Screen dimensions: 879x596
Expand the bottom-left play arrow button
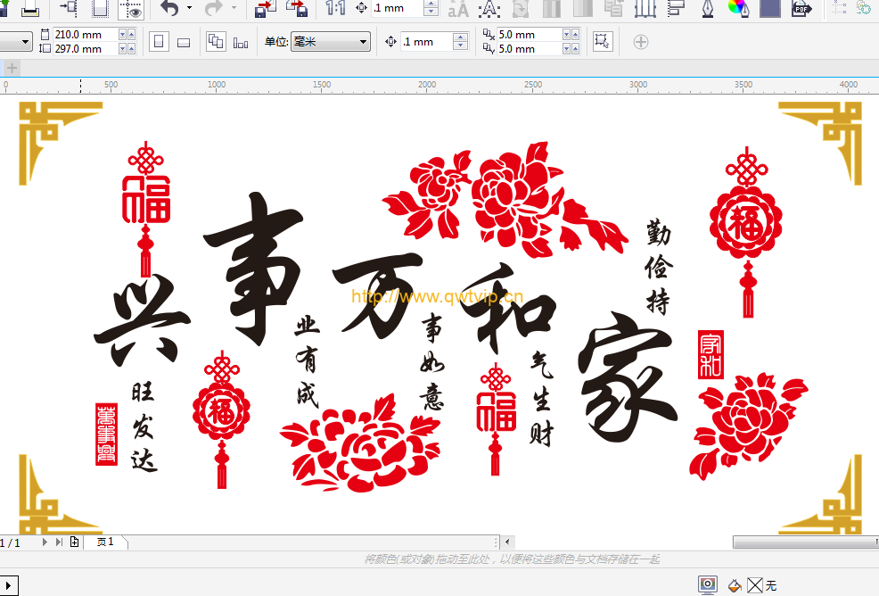click(x=8, y=585)
